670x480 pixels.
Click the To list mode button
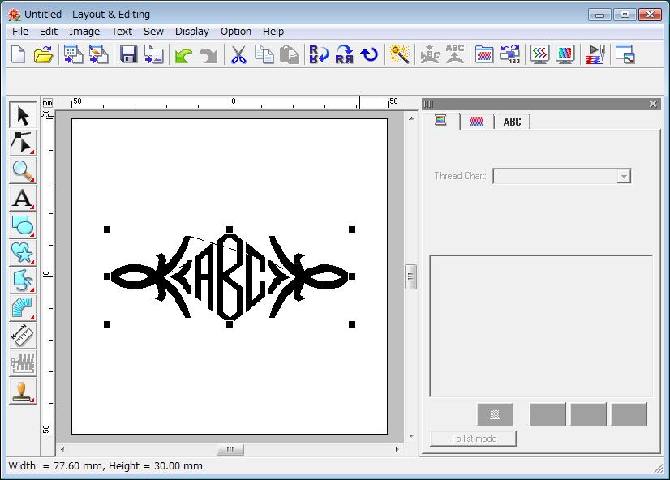pos(473,439)
